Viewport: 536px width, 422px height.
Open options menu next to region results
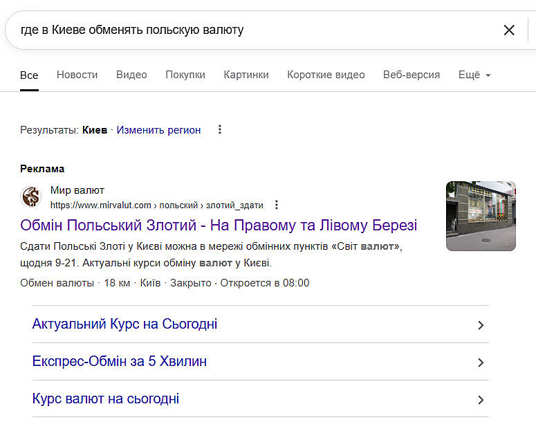pos(220,129)
